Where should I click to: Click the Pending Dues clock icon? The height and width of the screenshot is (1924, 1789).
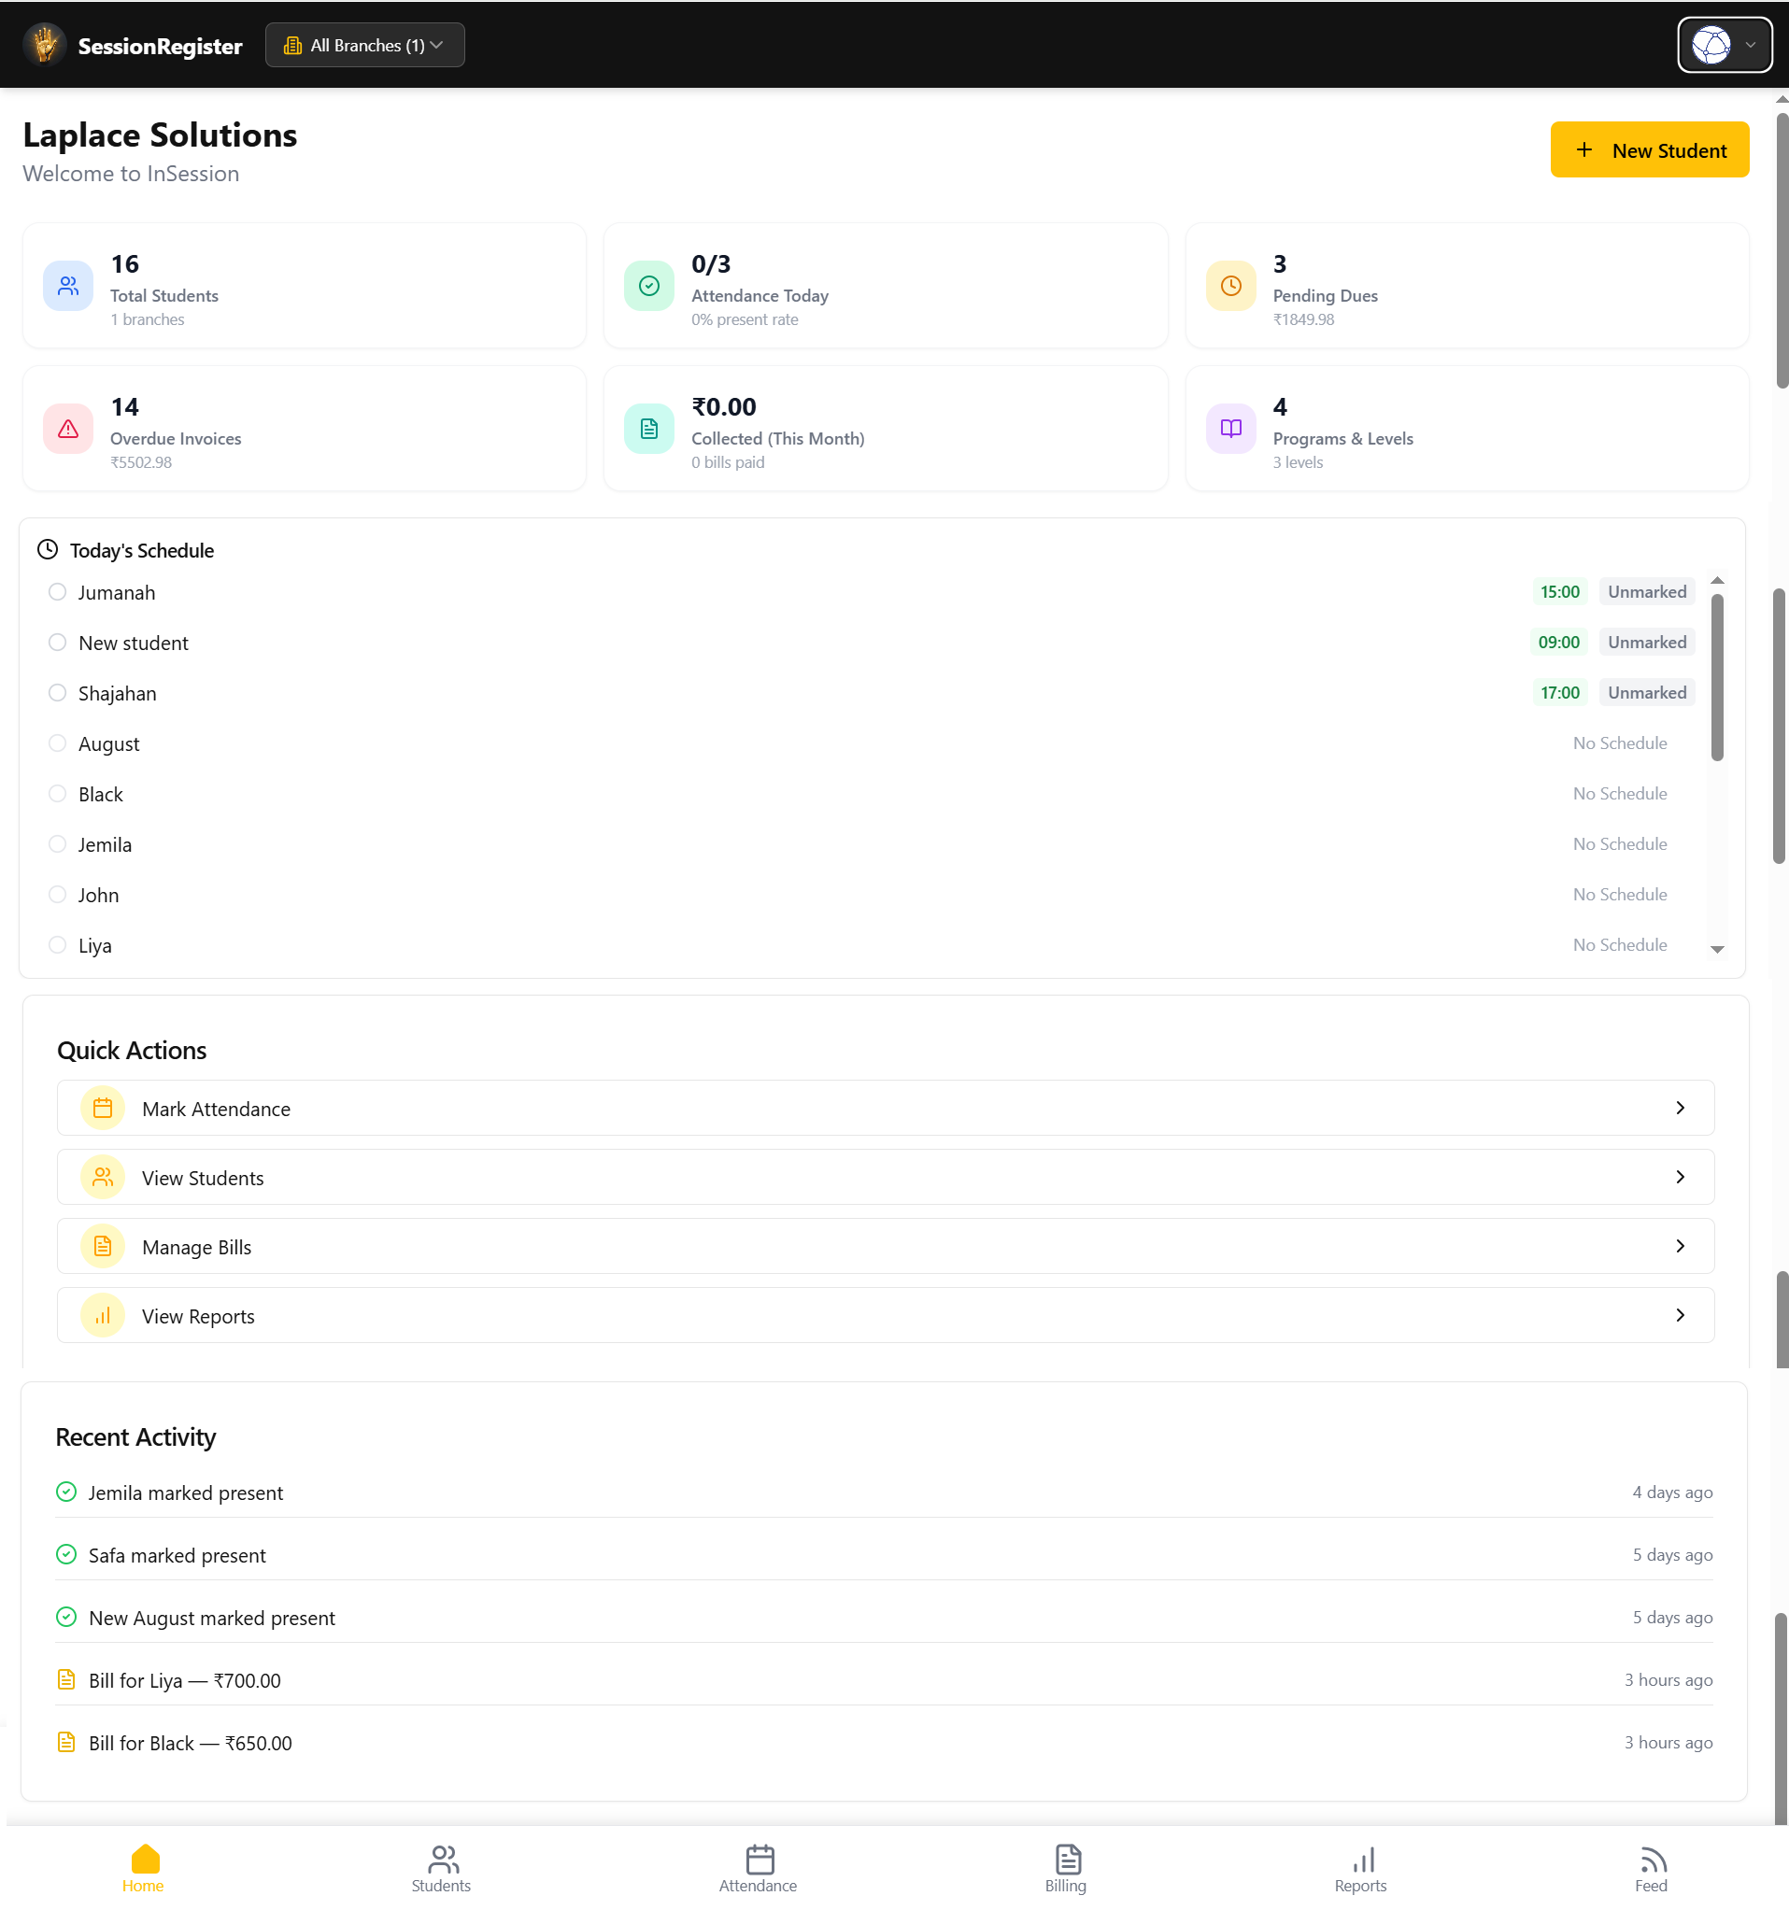pyautogui.click(x=1231, y=287)
